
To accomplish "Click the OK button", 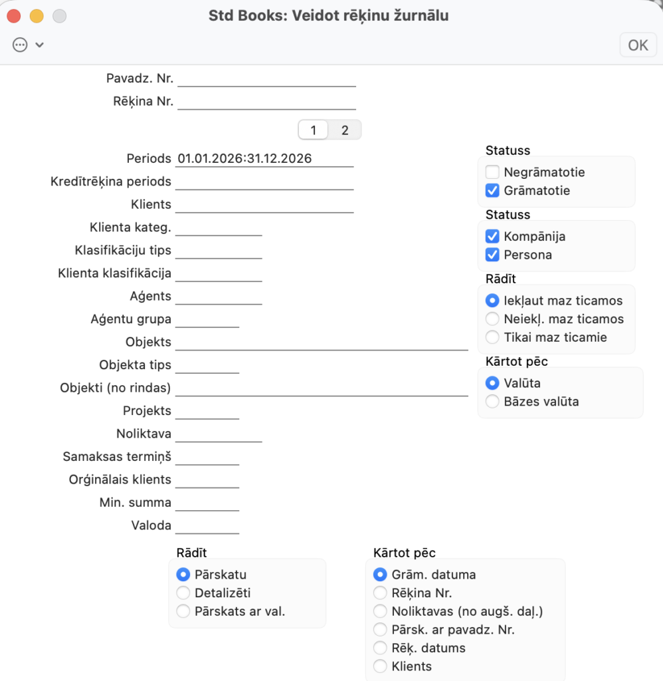I will pos(638,45).
